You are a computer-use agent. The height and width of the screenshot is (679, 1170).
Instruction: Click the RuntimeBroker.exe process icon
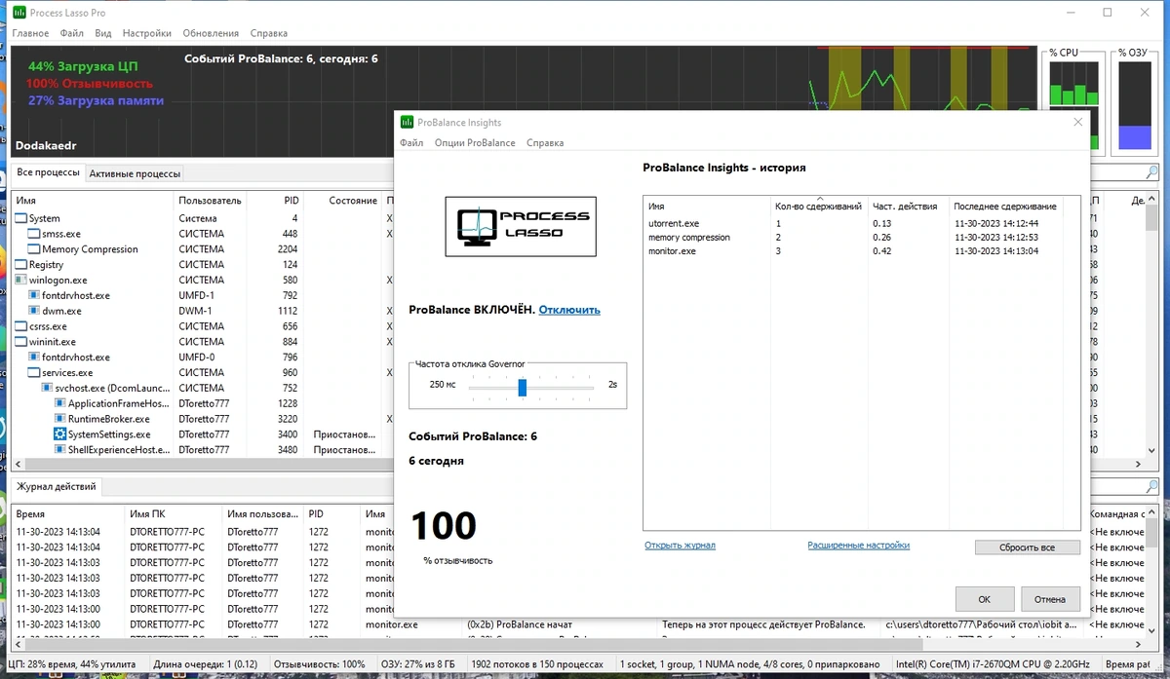(59, 419)
